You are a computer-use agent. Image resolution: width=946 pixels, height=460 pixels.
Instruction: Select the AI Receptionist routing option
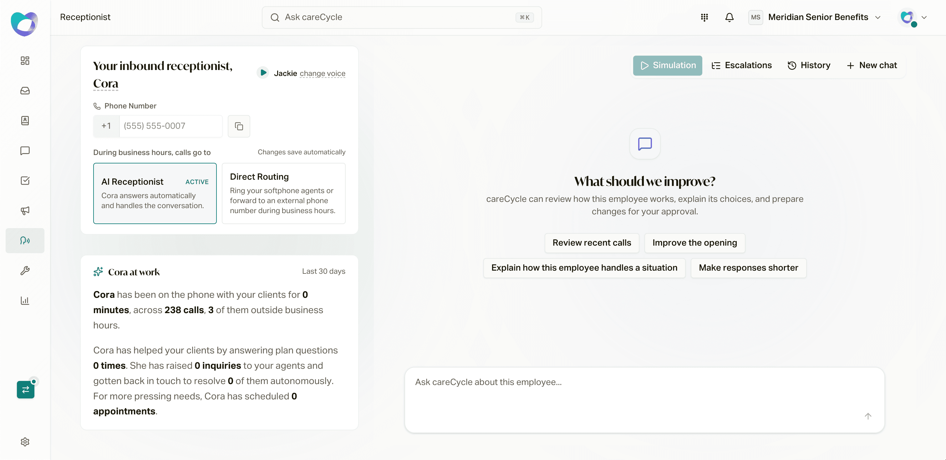155,193
